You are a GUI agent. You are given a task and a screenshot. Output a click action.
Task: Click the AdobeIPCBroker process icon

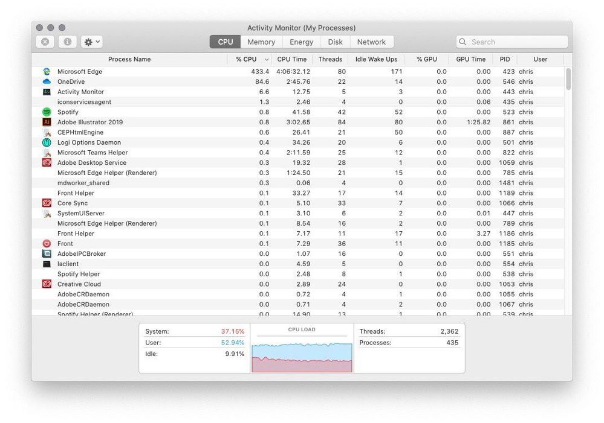pyautogui.click(x=47, y=254)
